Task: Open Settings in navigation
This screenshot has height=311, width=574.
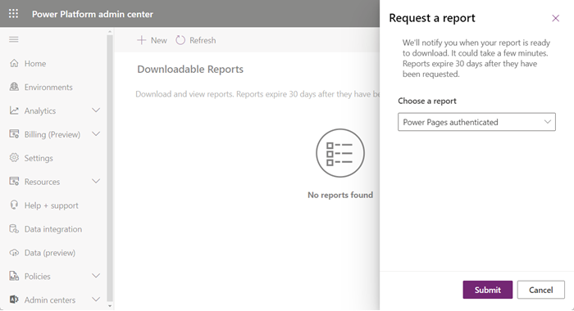Action: [39, 158]
